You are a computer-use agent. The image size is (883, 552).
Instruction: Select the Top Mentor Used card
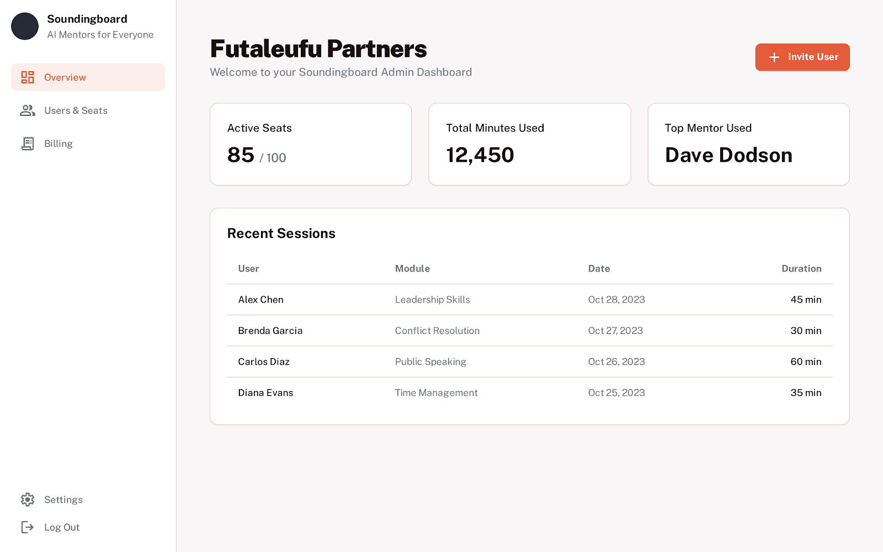point(748,144)
